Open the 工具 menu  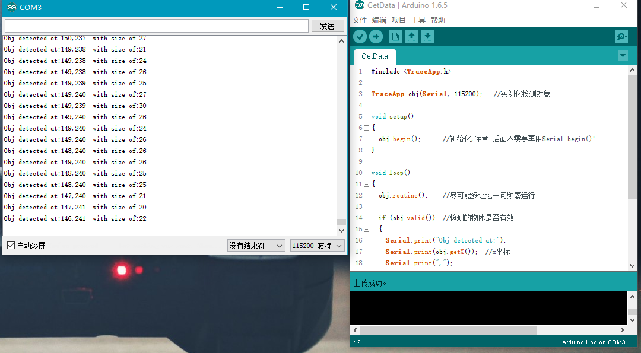[x=418, y=20]
